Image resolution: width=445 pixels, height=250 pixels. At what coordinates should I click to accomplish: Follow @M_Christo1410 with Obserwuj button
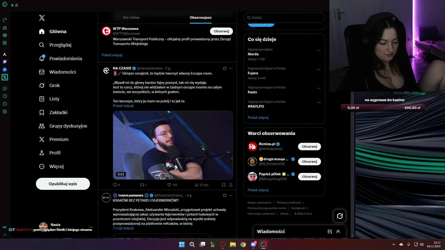[x=309, y=161]
